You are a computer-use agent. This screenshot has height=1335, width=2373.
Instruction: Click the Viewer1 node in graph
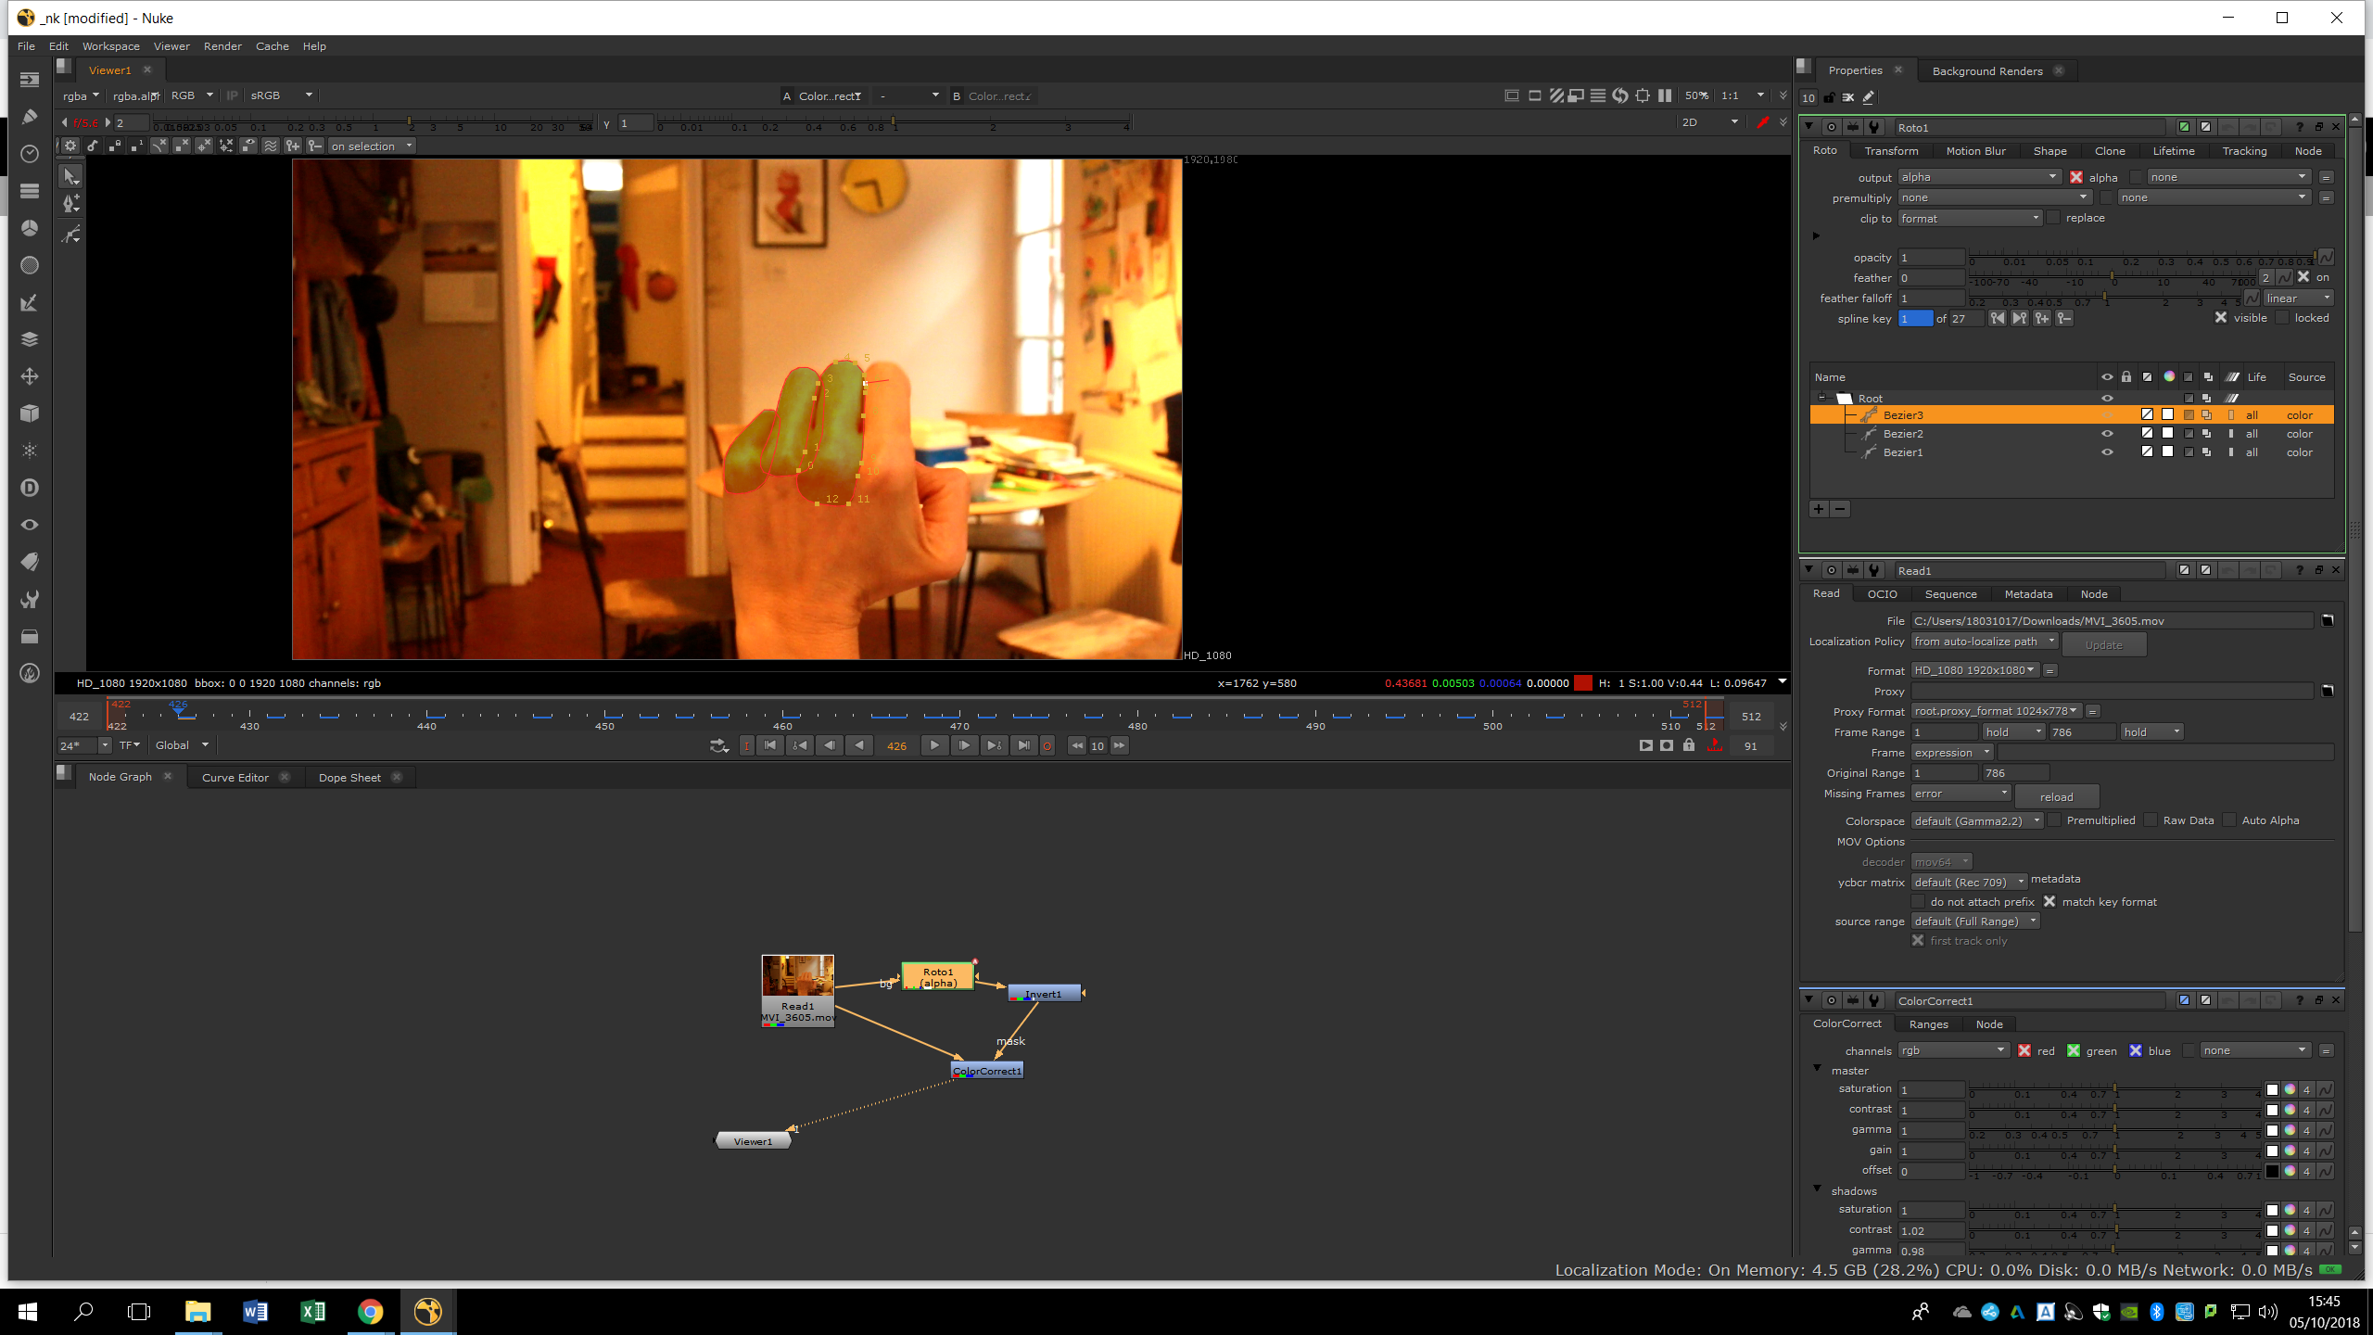[753, 1141]
